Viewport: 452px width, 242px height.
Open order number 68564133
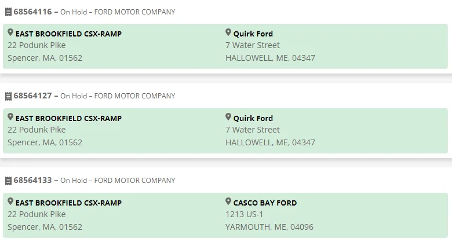click(32, 181)
